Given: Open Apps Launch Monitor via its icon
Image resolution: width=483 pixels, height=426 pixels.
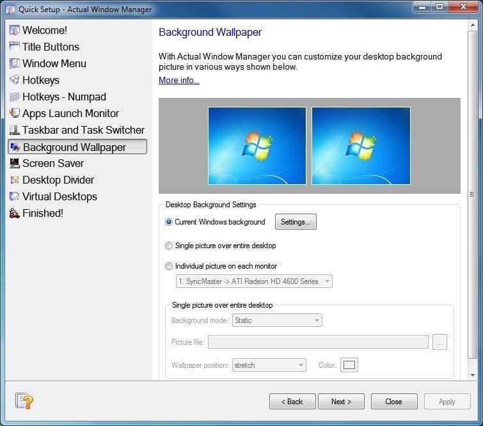Looking at the screenshot, I should click(14, 113).
